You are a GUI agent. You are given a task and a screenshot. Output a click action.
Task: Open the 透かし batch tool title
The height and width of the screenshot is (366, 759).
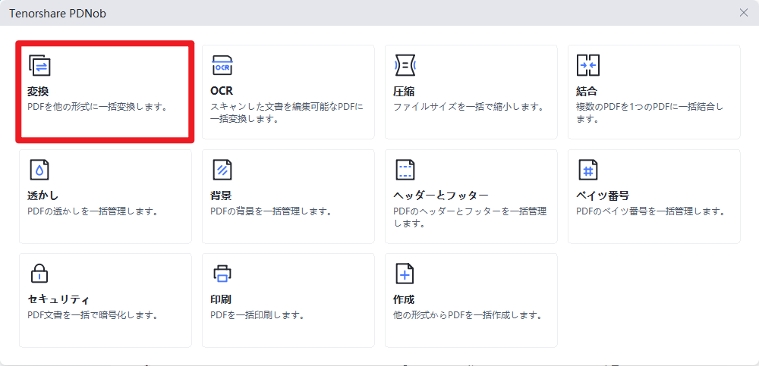coord(43,196)
